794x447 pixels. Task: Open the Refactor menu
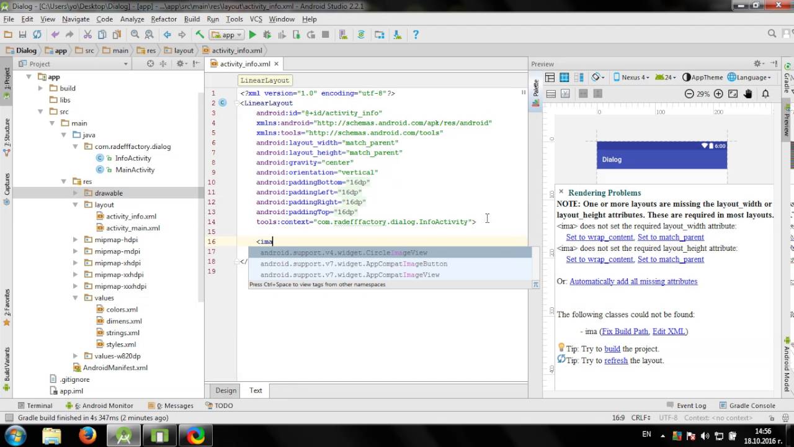(x=164, y=19)
